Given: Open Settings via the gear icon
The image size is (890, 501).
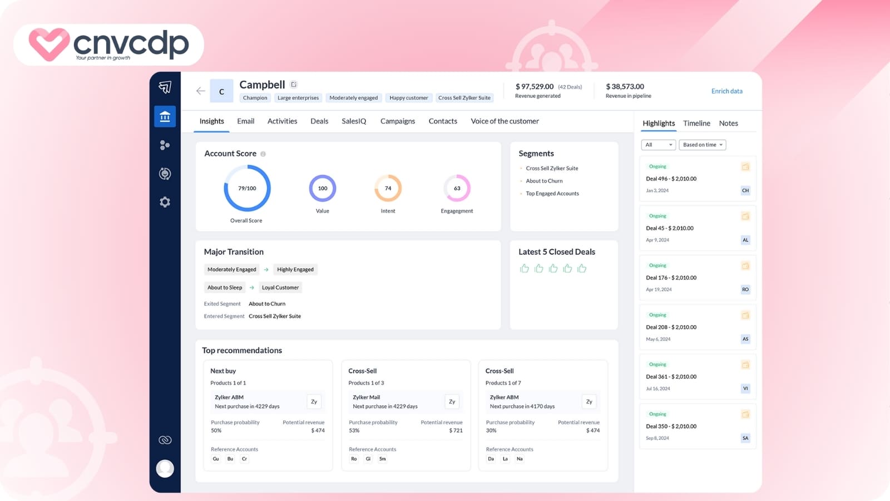Looking at the screenshot, I should pos(164,202).
